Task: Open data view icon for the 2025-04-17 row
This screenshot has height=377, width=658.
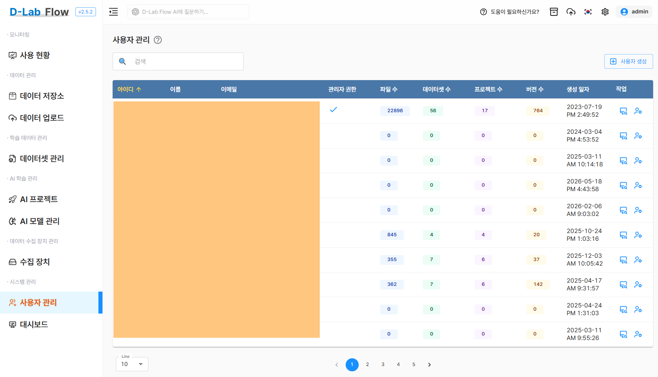Action: (623, 285)
